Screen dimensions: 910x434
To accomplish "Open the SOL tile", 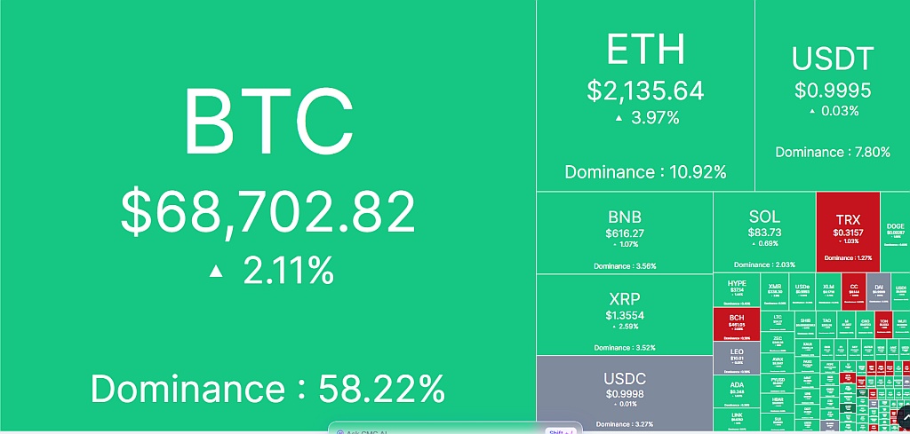I will (x=764, y=233).
